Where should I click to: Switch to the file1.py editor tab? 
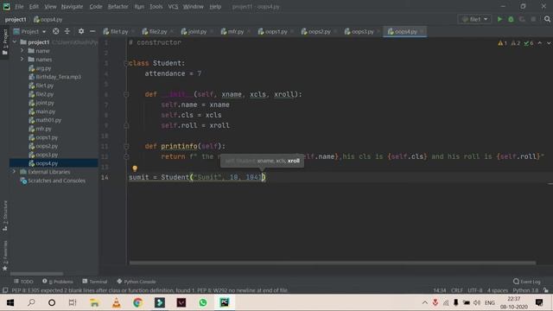[x=119, y=31]
